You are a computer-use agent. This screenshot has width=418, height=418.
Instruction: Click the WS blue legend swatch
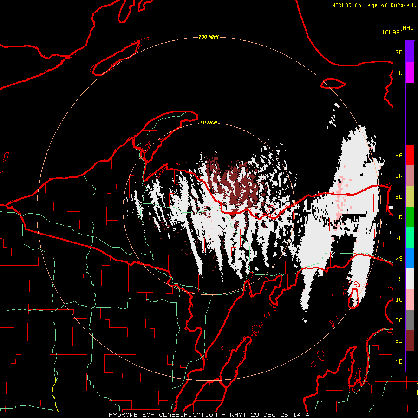click(410, 258)
